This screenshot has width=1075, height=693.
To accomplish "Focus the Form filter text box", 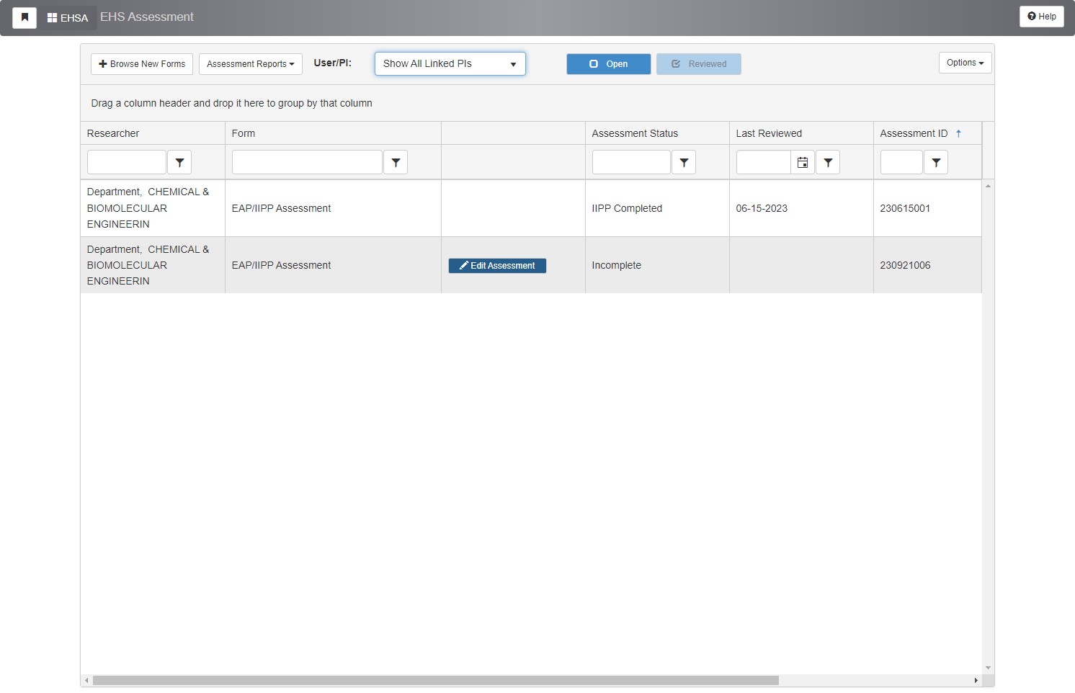I will coord(307,163).
